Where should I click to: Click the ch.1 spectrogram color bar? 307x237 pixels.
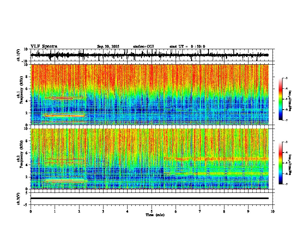[280, 99]
